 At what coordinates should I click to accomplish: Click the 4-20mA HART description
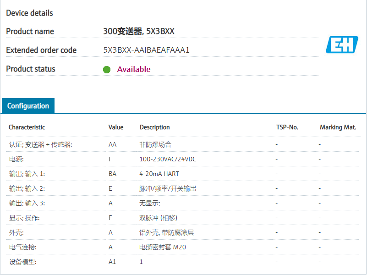[x=159, y=174]
